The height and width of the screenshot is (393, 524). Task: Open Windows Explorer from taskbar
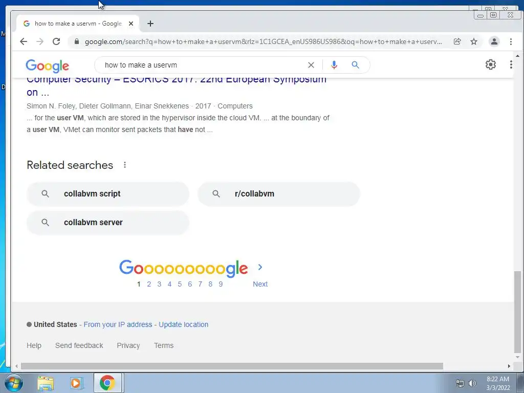(46, 383)
